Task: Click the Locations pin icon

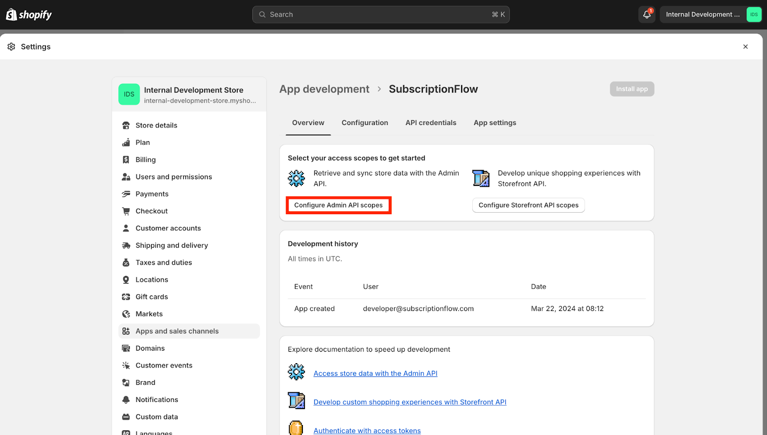Action: click(126, 280)
